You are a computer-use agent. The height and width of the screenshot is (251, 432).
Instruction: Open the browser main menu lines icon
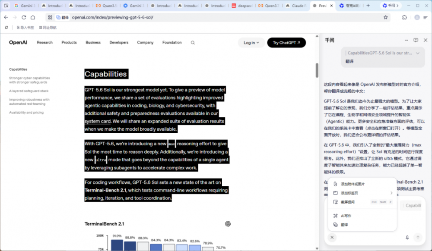pyautogui.click(x=426, y=17)
